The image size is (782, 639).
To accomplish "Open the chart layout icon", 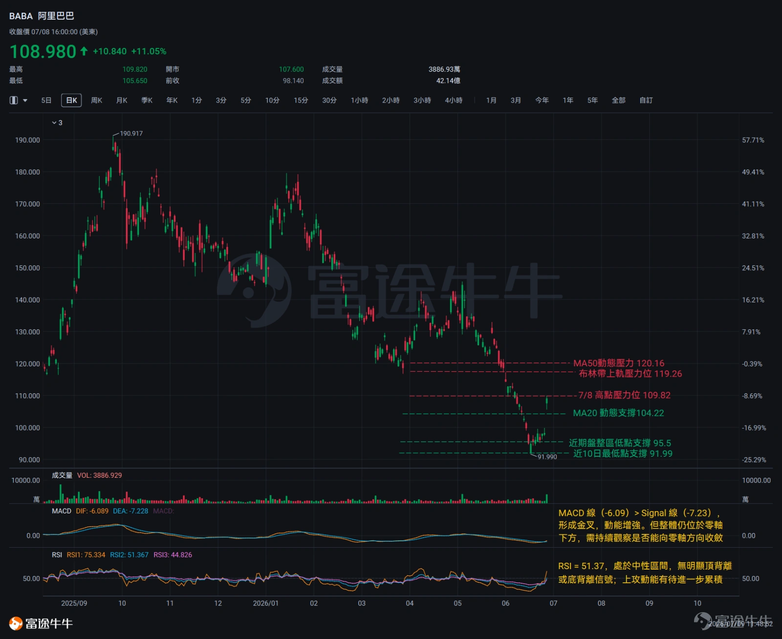I will (14, 100).
